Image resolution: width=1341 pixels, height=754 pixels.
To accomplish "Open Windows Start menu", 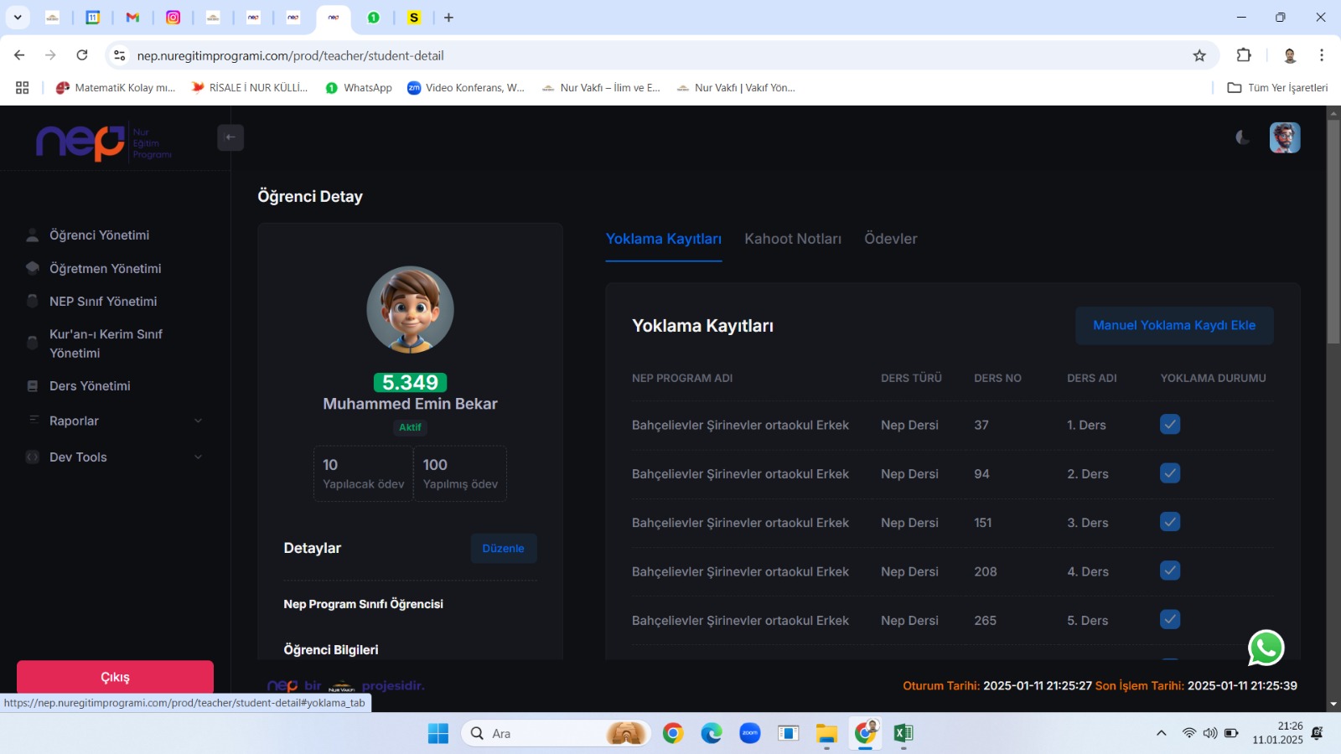I will coord(438,733).
